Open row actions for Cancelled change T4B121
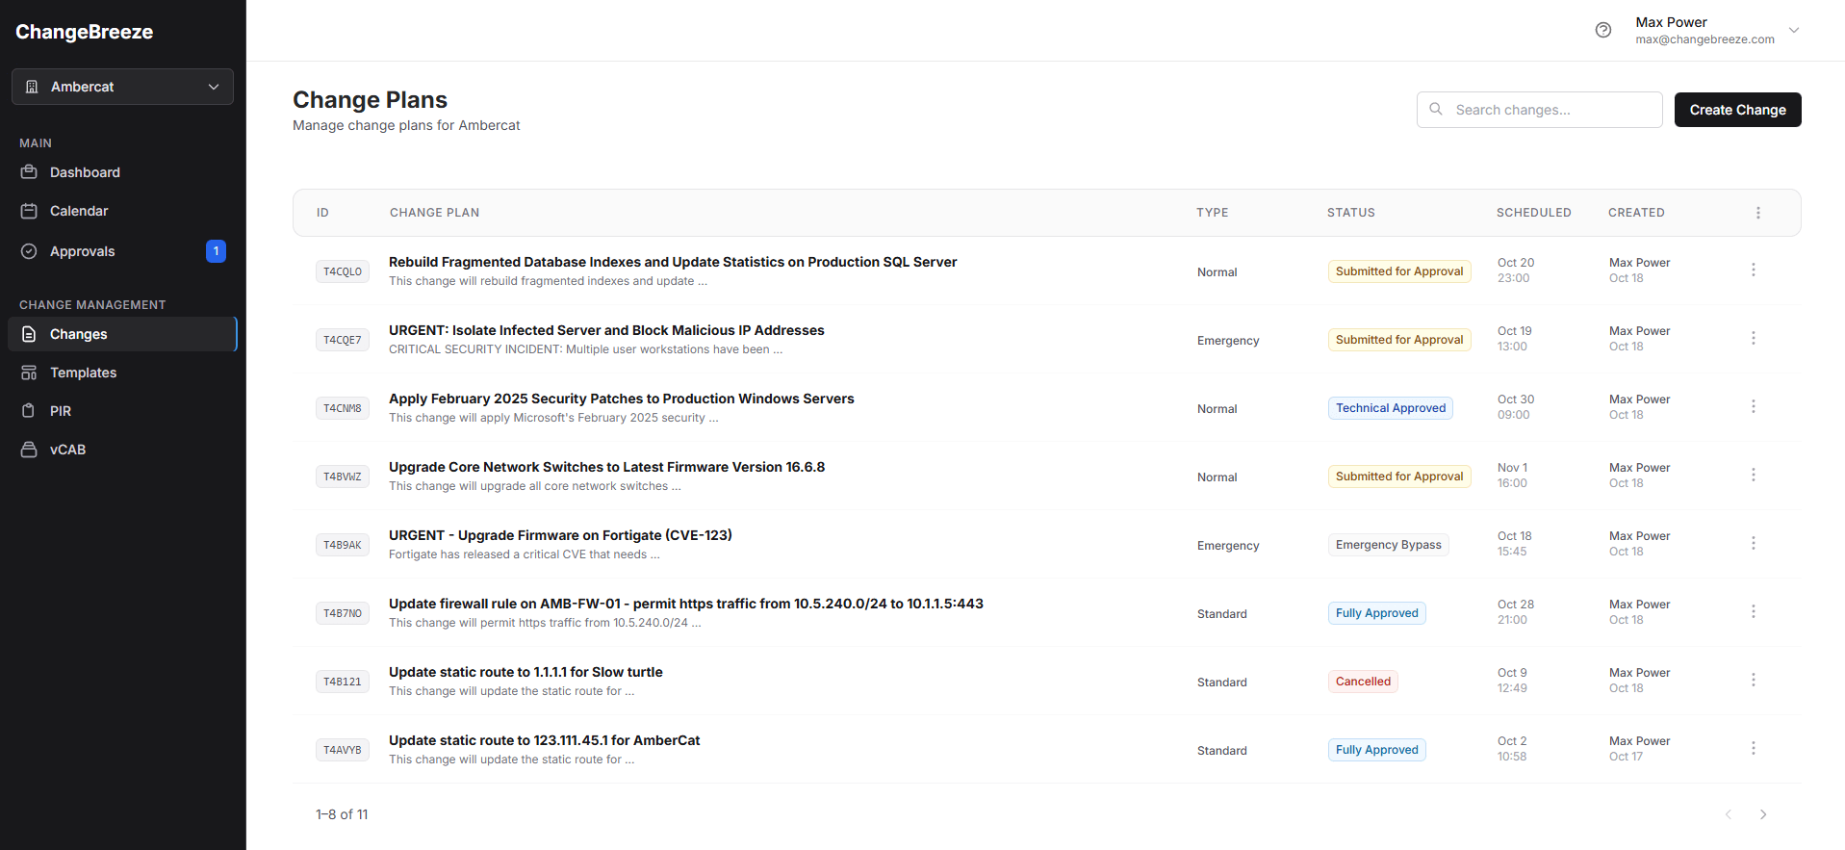 click(x=1753, y=681)
